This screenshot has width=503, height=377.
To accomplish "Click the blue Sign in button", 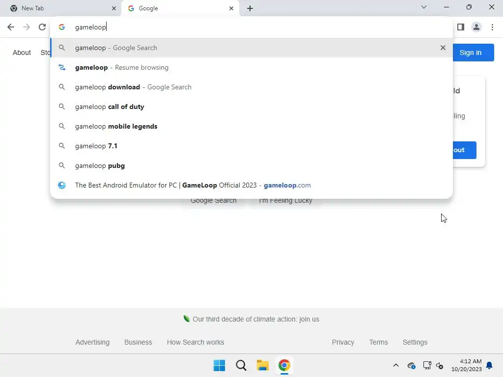I will pyautogui.click(x=470, y=53).
